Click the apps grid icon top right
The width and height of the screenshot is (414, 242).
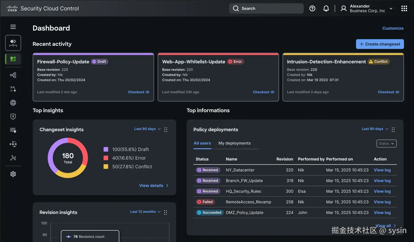click(404, 8)
